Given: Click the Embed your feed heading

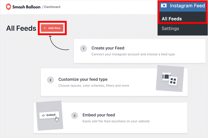Looking at the screenshot, I should [99, 115].
